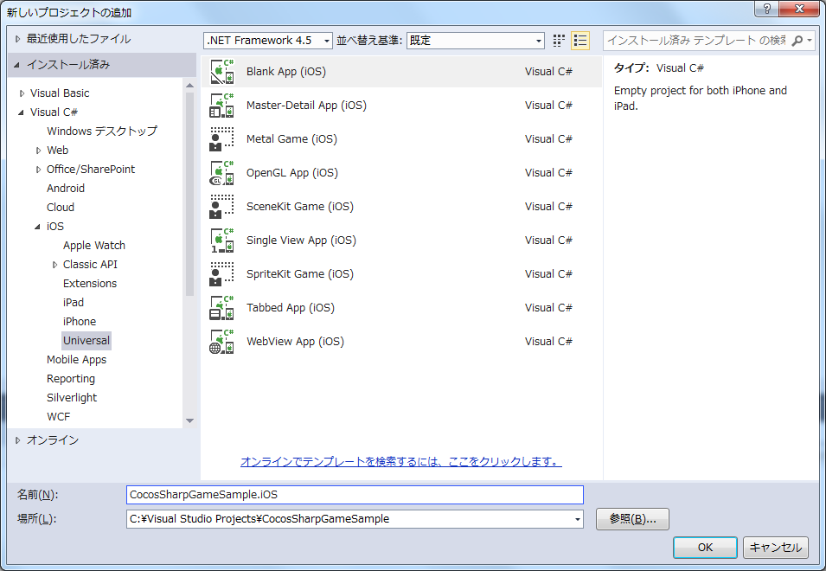This screenshot has width=826, height=571.
Task: Click the tree scrollbar up arrow
Action: point(190,86)
